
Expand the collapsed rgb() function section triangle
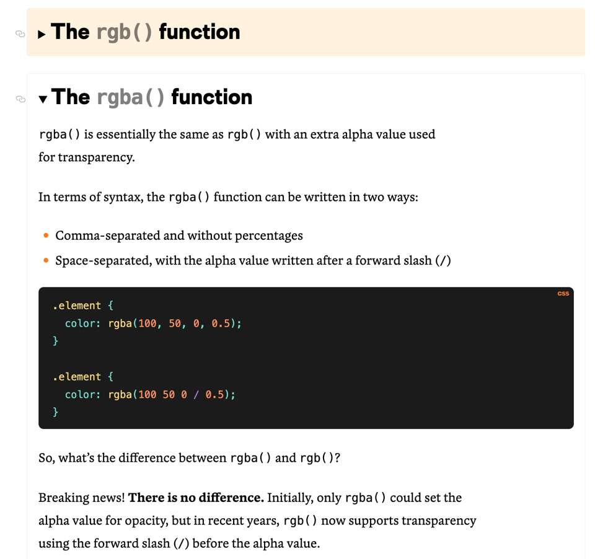coord(42,34)
